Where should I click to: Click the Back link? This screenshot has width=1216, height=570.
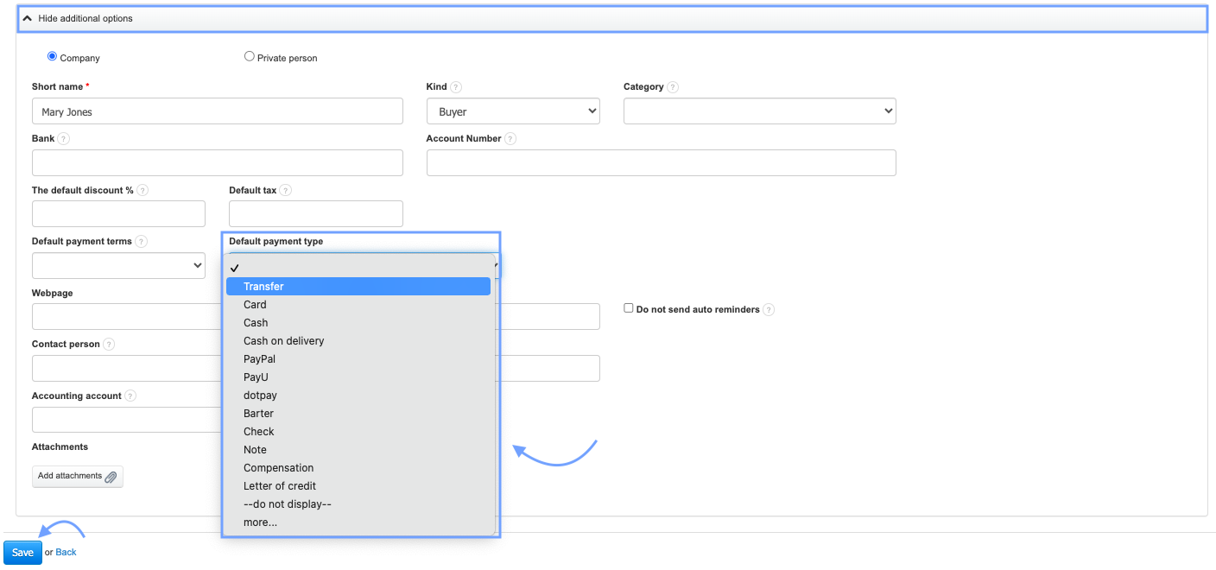point(66,553)
